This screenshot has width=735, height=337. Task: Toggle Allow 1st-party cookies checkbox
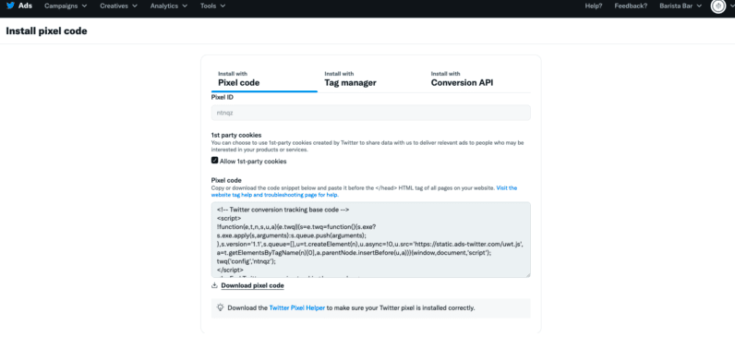(x=215, y=161)
